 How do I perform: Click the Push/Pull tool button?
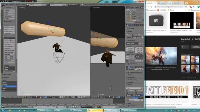pos(9,19)
